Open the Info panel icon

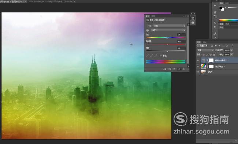coord(193,23)
